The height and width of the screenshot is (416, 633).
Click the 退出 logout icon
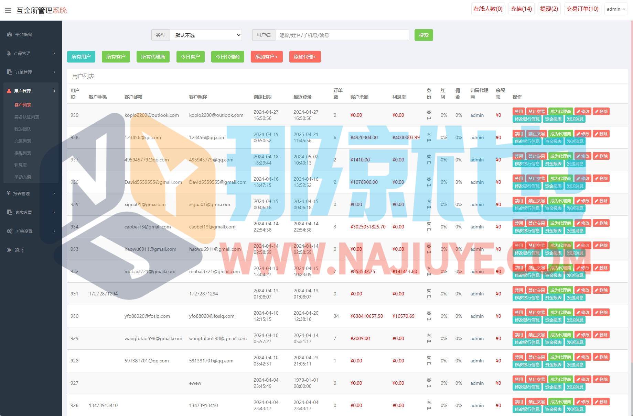tap(9, 250)
